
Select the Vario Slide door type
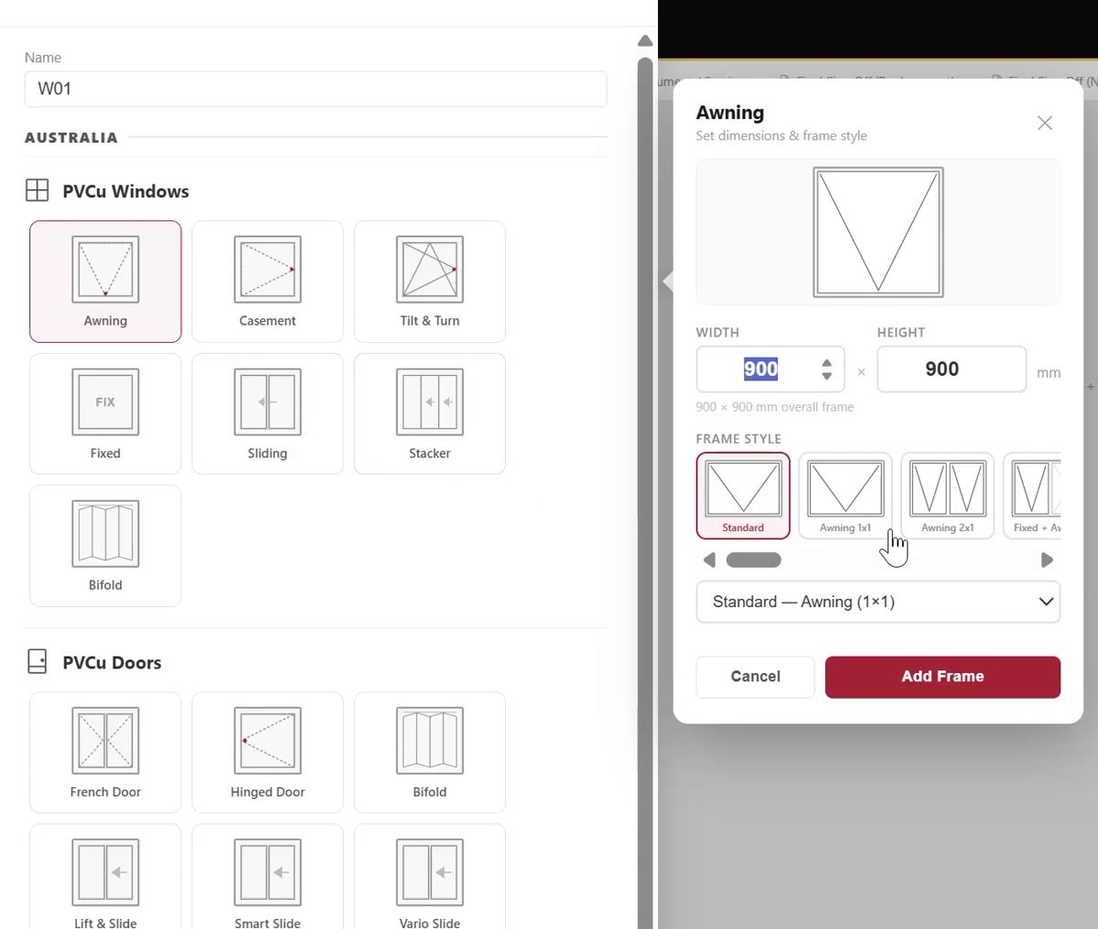point(429,878)
